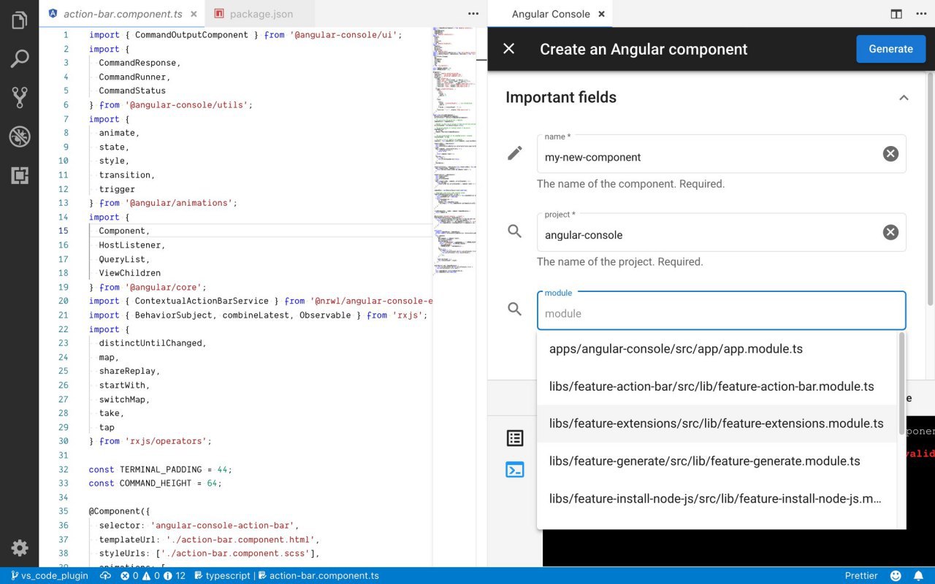This screenshot has height=584, width=935.
Task: Open the Debug view icon
Action: (x=20, y=137)
